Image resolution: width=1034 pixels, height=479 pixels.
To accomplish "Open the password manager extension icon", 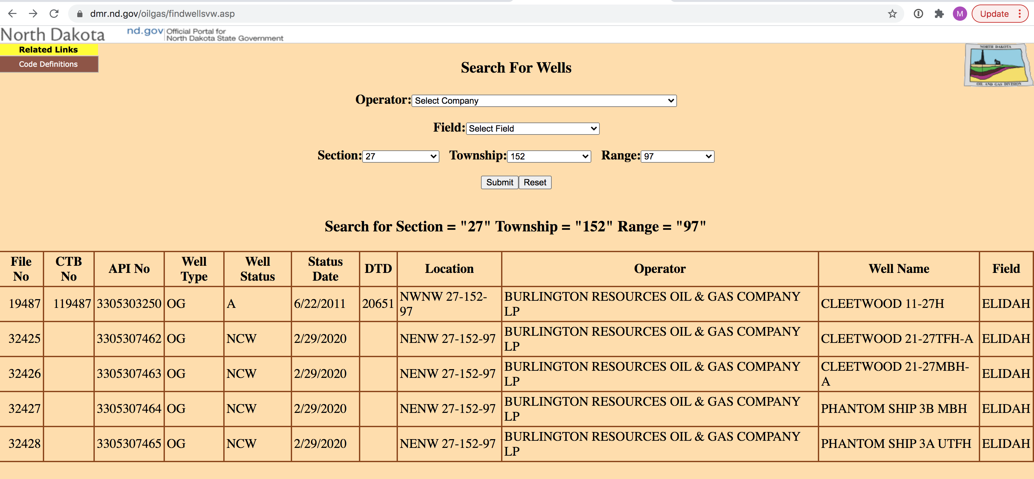I will pyautogui.click(x=918, y=14).
